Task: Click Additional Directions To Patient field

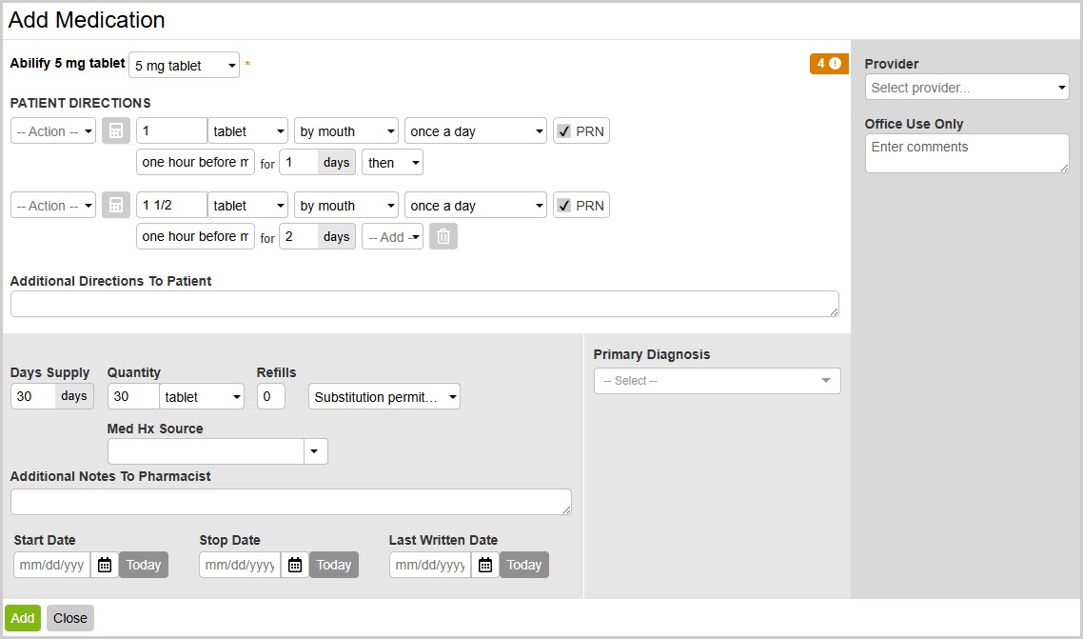Action: [x=424, y=304]
